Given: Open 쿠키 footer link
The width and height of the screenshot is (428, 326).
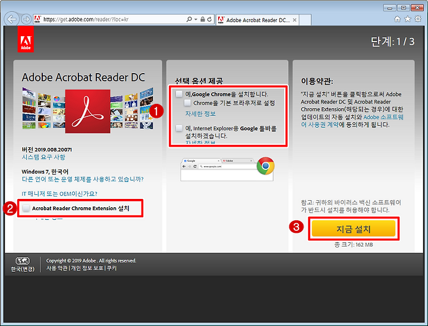Looking at the screenshot, I should pyautogui.click(x=112, y=268).
